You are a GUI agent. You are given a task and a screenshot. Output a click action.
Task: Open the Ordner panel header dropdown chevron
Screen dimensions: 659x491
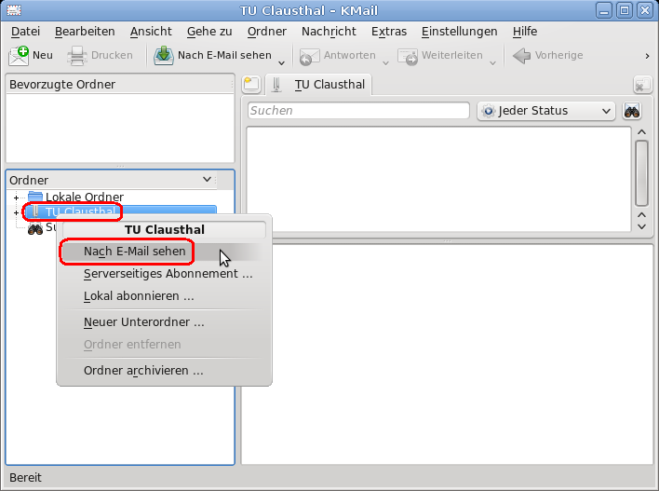pyautogui.click(x=207, y=179)
